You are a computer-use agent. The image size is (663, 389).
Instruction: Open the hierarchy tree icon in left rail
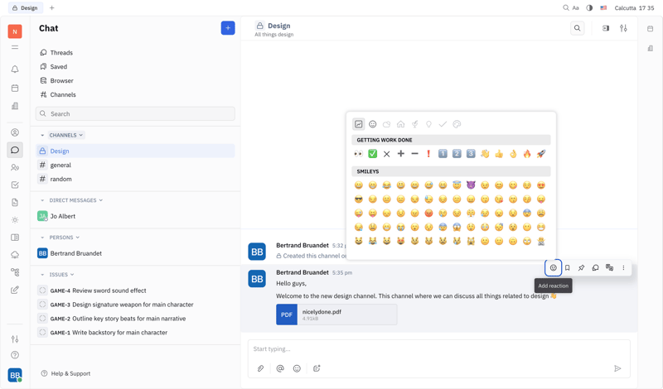click(15, 272)
